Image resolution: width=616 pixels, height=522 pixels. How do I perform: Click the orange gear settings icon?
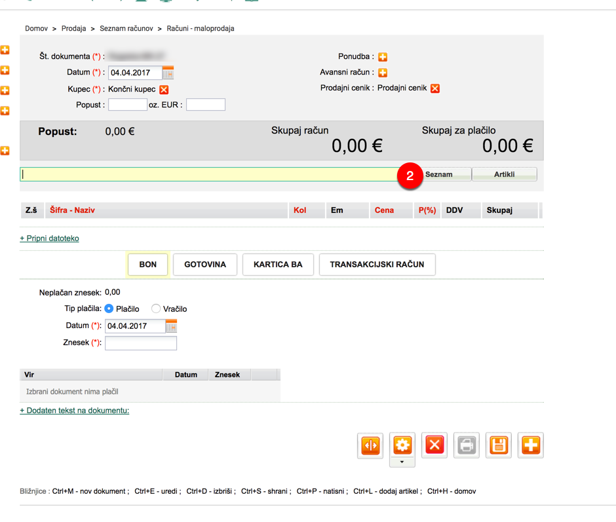(402, 445)
